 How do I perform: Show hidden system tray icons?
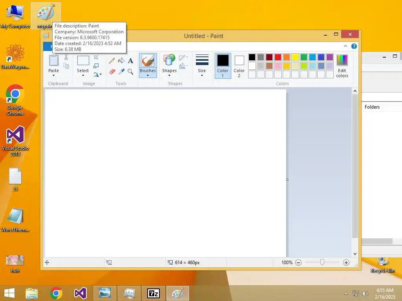coord(346,294)
